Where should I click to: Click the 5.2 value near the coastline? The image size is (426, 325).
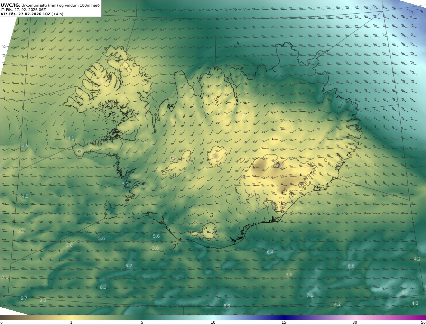(125, 184)
